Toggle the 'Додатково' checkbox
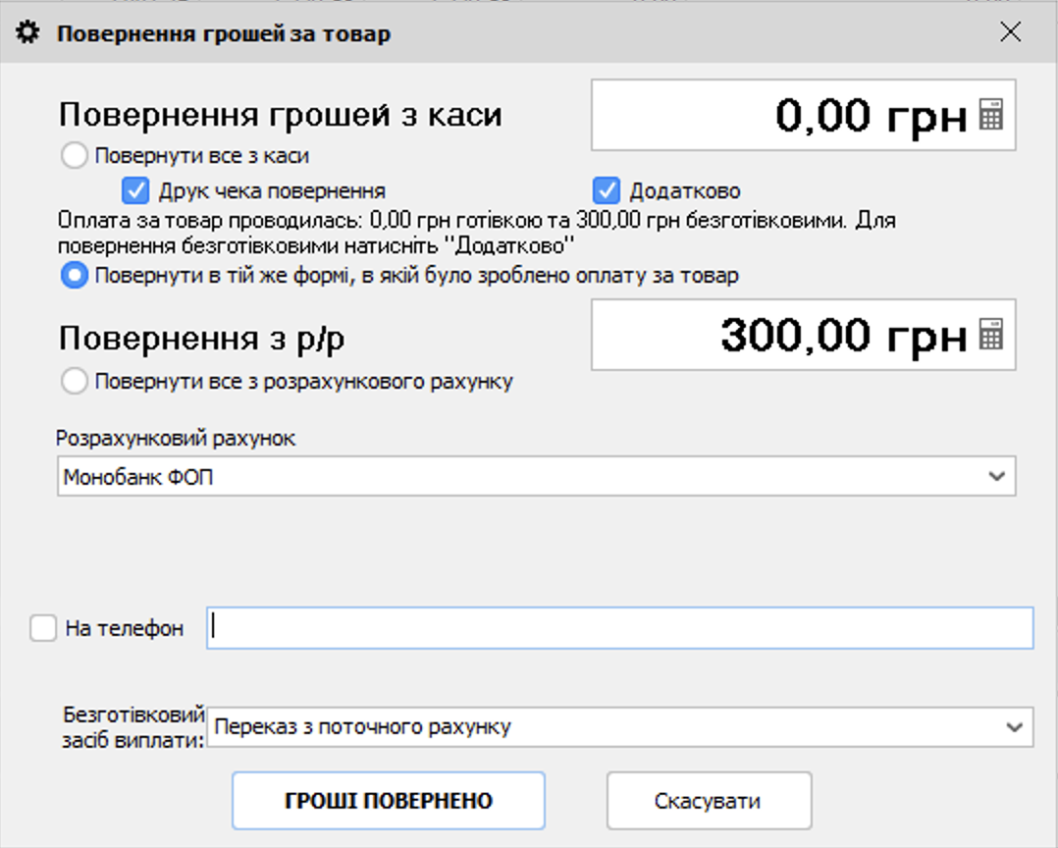 click(606, 191)
